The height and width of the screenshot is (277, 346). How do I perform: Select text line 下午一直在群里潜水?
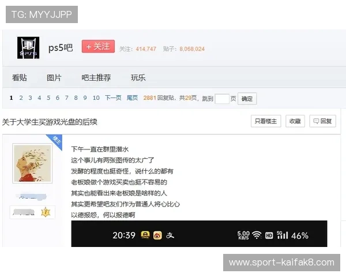coord(100,149)
